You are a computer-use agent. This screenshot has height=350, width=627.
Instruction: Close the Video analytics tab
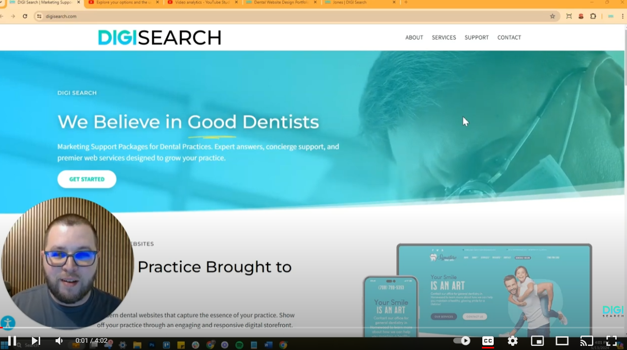tap(237, 3)
